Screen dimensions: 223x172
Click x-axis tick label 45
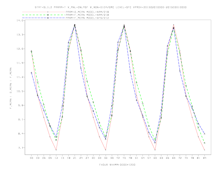[x=124, y=158]
